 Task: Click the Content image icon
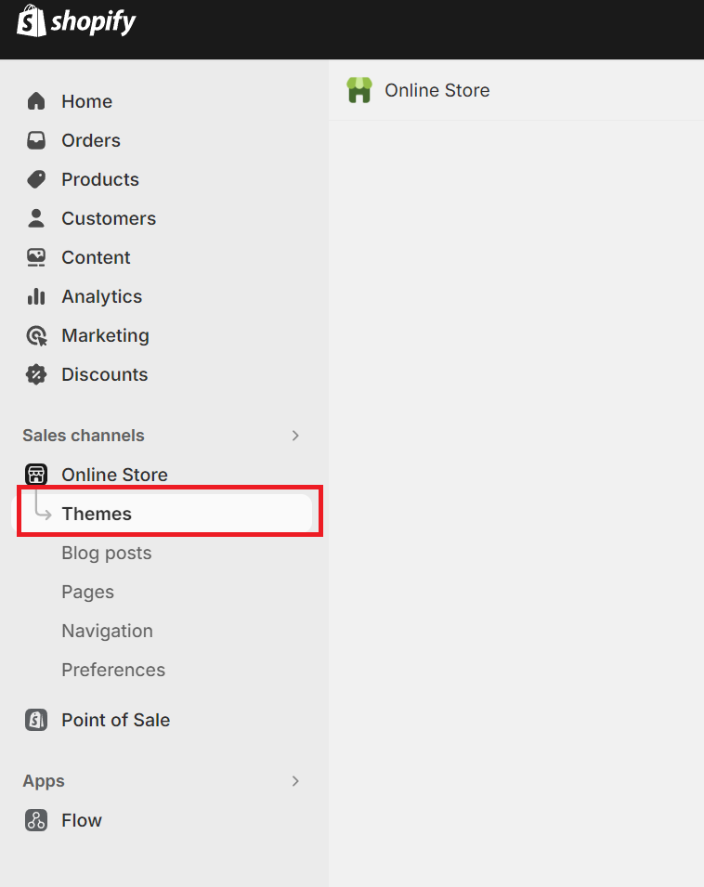click(36, 257)
